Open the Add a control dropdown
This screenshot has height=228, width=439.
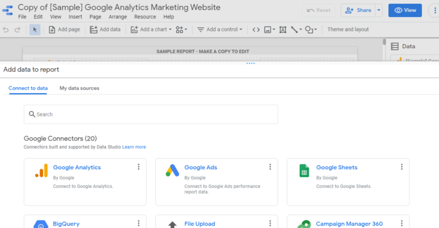tap(219, 29)
